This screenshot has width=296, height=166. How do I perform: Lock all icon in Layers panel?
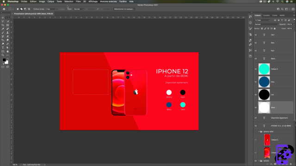[x=275, y=29]
